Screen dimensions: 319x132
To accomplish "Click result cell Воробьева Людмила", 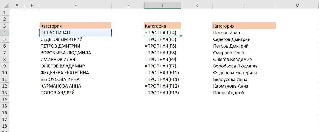I will coord(244,66).
